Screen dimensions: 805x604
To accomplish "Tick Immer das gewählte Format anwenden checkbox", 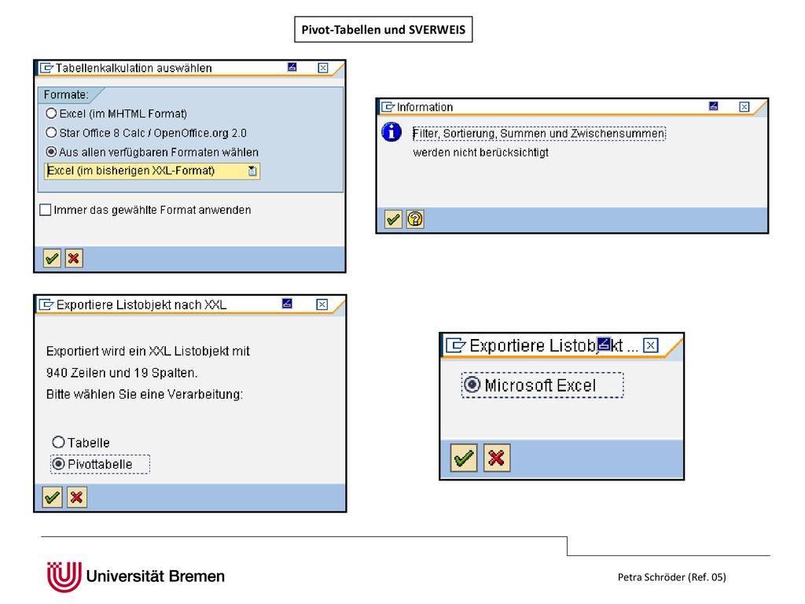I will 45,209.
